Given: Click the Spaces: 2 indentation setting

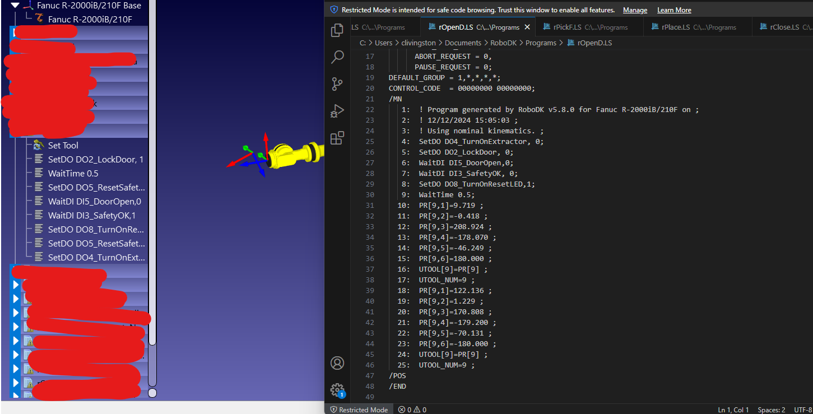Looking at the screenshot, I should pos(772,410).
